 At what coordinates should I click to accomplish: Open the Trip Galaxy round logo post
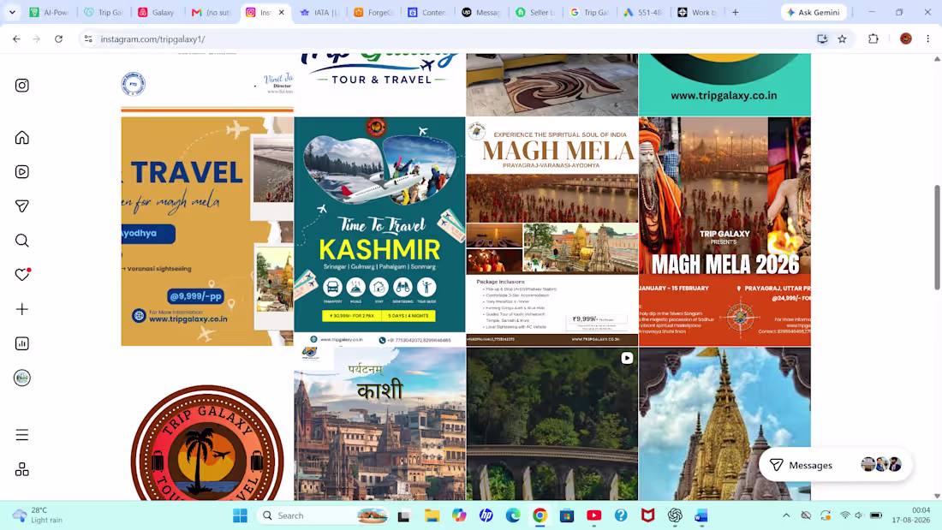(207, 424)
